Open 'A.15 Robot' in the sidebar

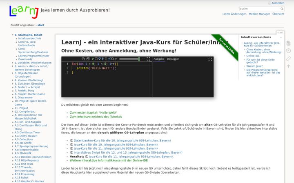click(21, 178)
